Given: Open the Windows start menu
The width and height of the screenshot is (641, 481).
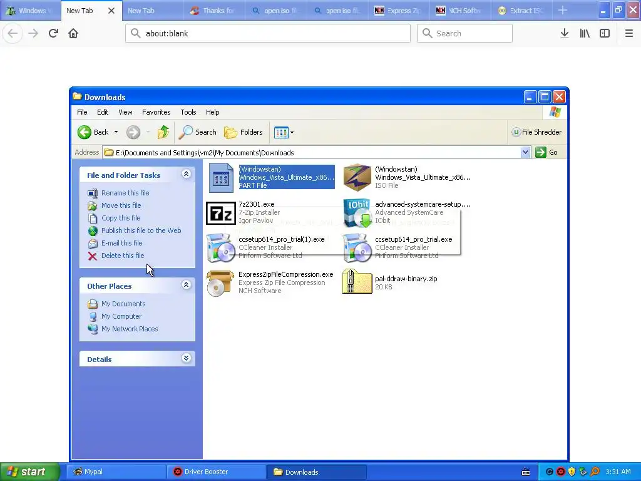Looking at the screenshot, I should pos(30,472).
